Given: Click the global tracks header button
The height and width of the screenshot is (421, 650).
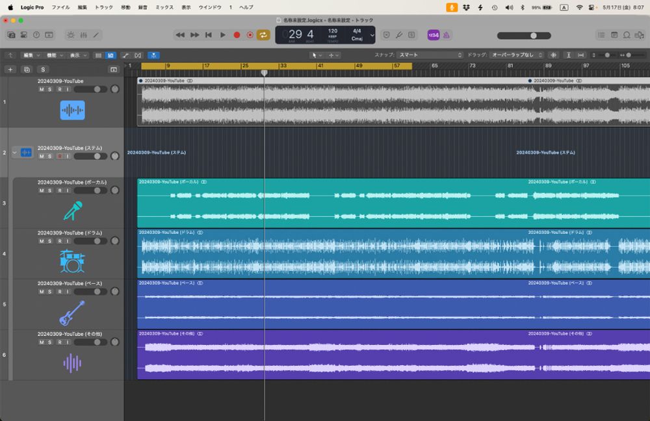Looking at the screenshot, I should point(114,70).
